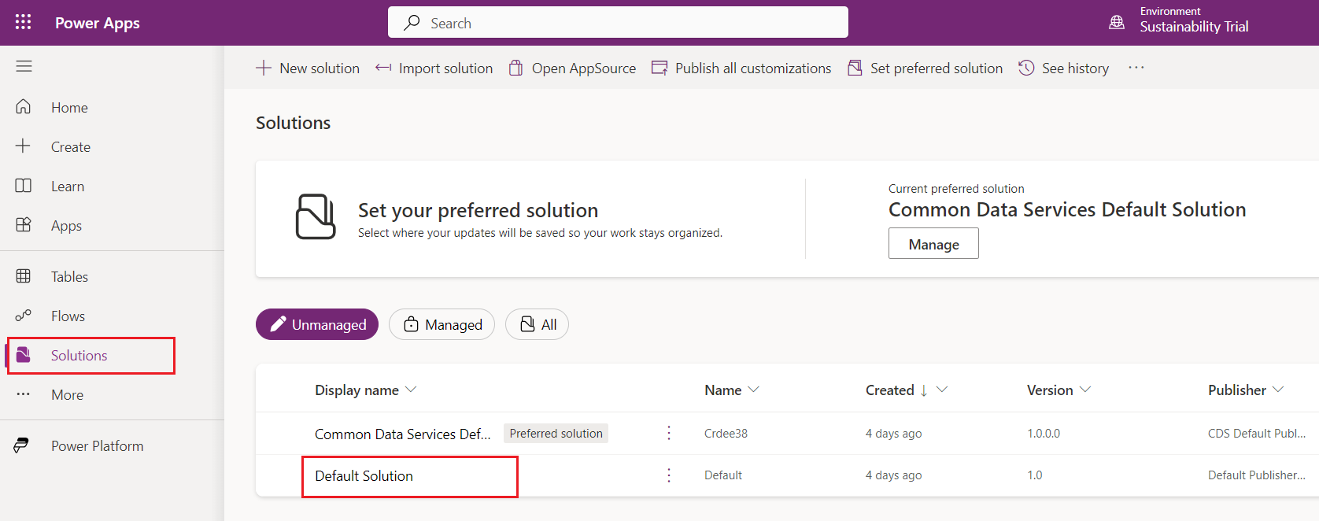Click the Manage button
1319x521 pixels.
click(x=933, y=243)
